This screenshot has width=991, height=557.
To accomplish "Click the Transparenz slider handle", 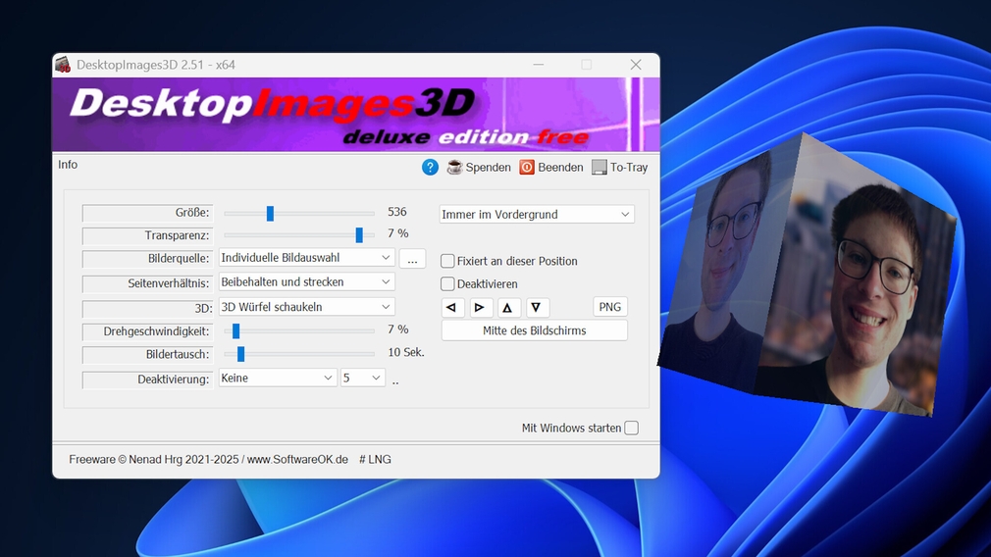I will click(x=359, y=235).
